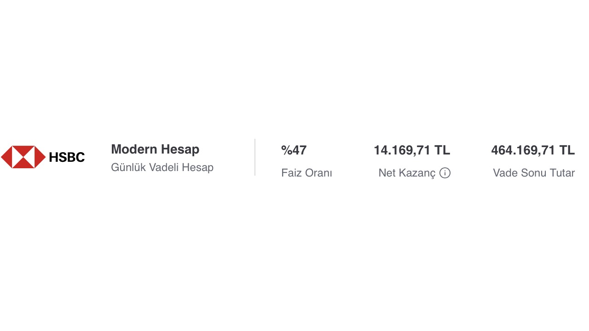Viewport: 589px width, 331px height.
Task: Click the word "Tutar" in the maturity label
Action: (x=561, y=173)
